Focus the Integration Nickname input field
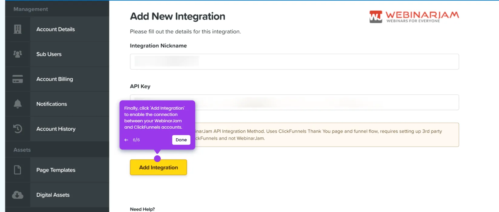 pos(294,62)
